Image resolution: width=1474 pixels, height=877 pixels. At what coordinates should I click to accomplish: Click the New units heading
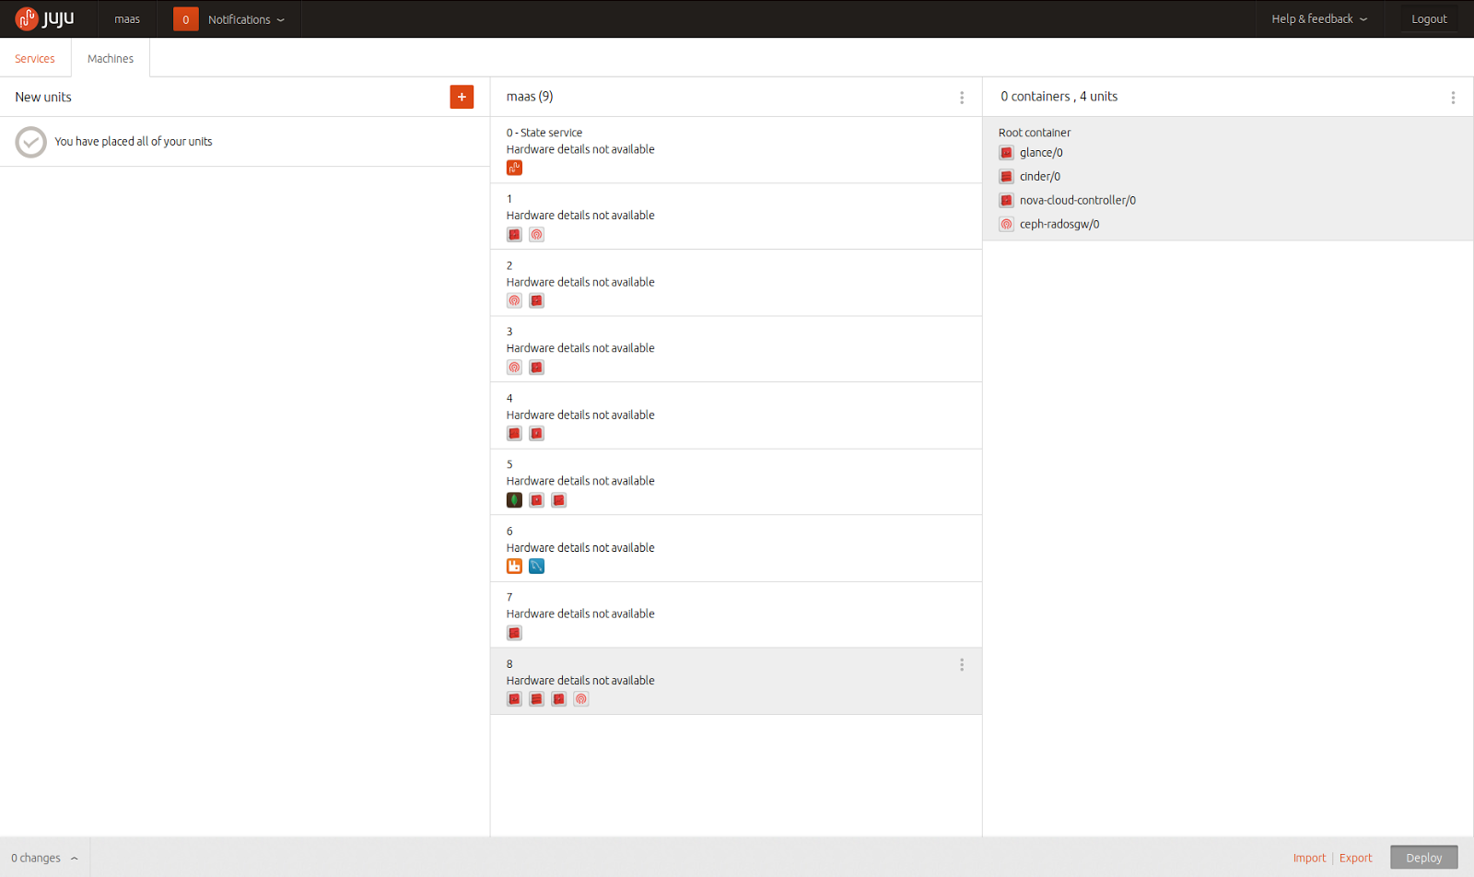pos(43,97)
